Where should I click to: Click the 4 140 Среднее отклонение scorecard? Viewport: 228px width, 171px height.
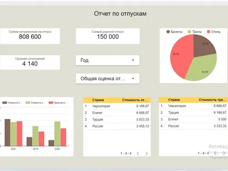(30, 62)
